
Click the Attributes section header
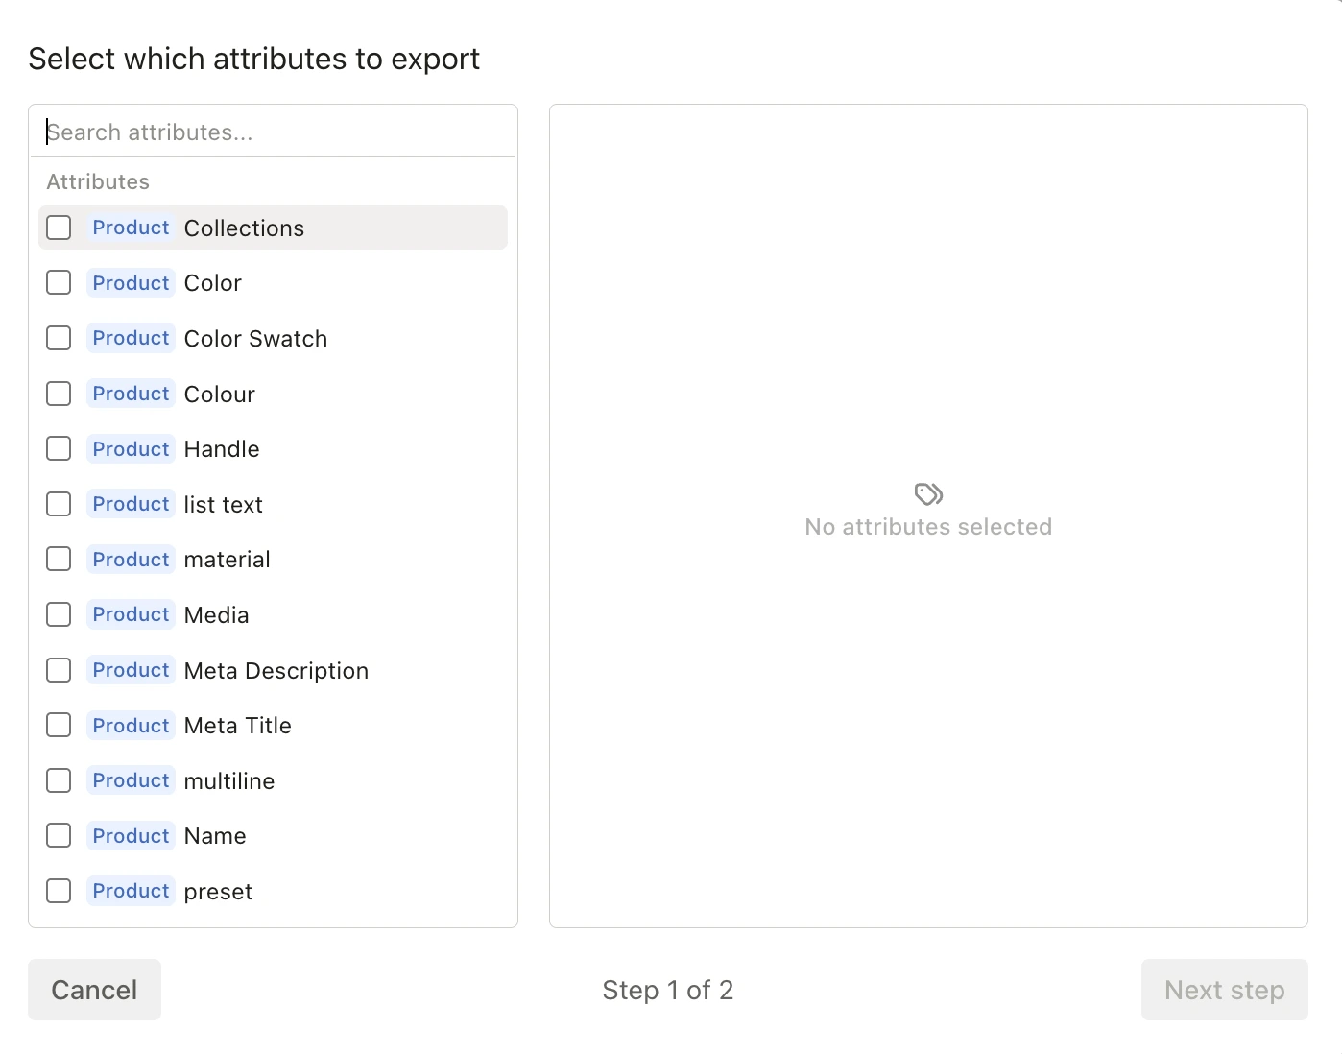tap(97, 180)
